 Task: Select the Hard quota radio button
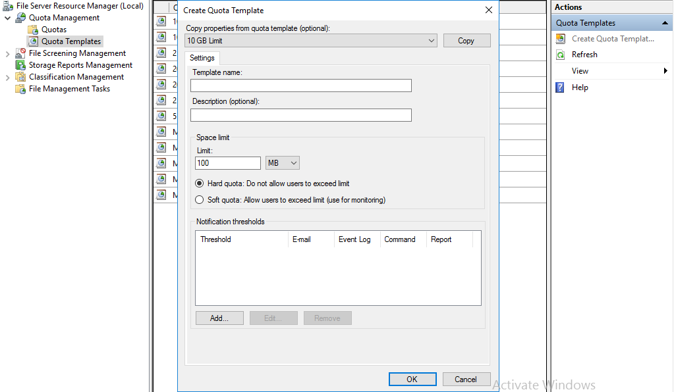tap(200, 184)
